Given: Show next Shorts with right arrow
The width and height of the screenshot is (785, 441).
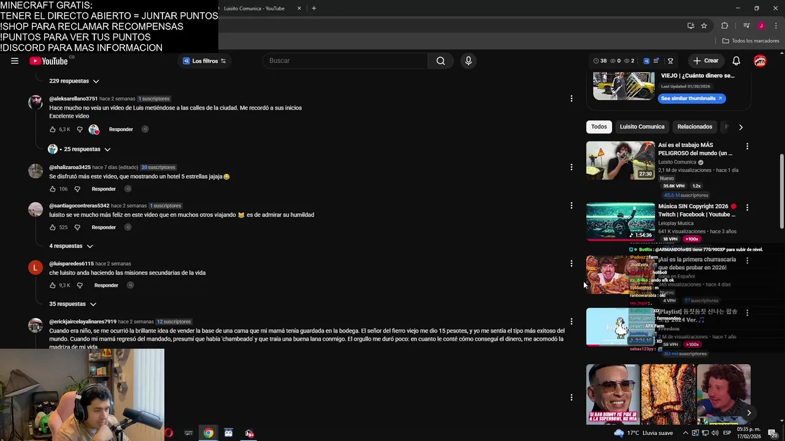Looking at the screenshot, I should (748, 413).
